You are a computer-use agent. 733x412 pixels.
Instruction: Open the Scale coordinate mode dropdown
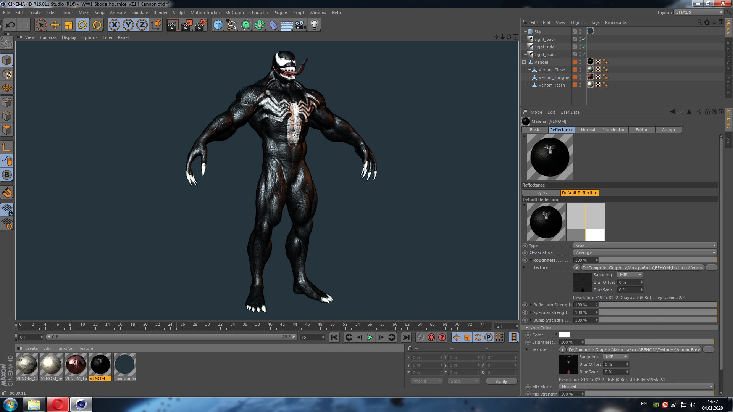tap(463, 381)
